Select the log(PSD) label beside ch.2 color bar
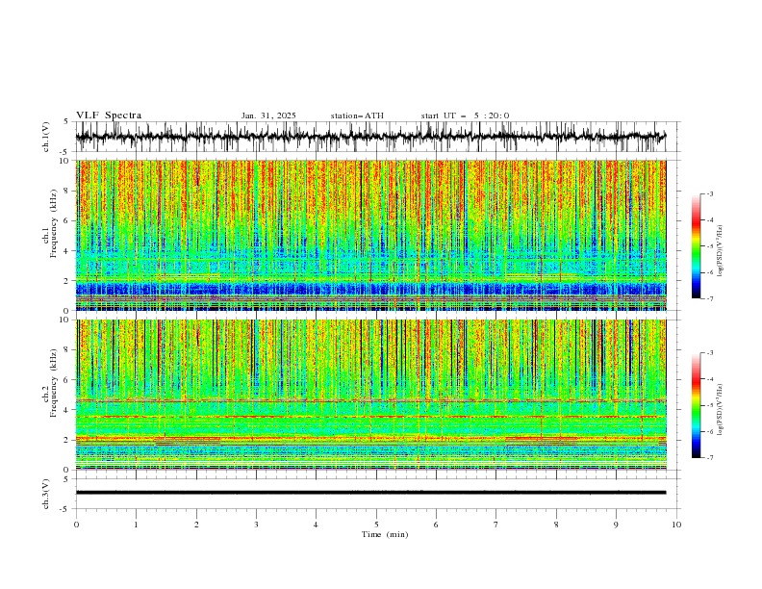 tap(721, 409)
